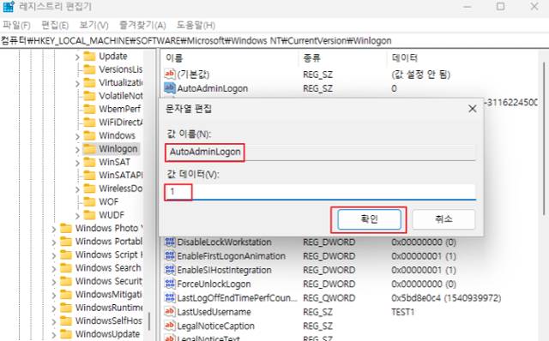Click the ForceUnlockLogon DWORD icon
Image resolution: width=549 pixels, height=341 pixels.
170,284
